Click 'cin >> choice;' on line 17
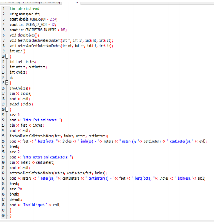 21,93
